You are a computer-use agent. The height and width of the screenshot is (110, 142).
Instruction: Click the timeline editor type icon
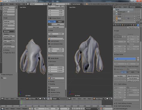(x=3, y=109)
